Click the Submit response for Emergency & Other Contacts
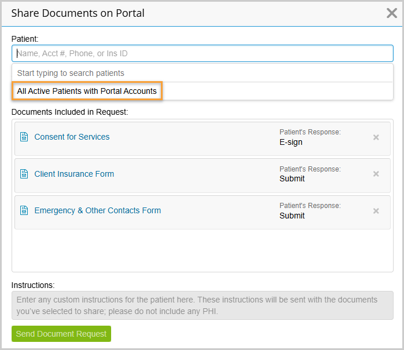404x350 pixels. [292, 216]
